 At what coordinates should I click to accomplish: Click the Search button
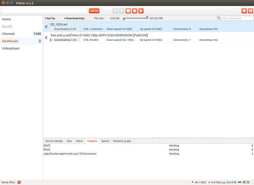(94, 11)
